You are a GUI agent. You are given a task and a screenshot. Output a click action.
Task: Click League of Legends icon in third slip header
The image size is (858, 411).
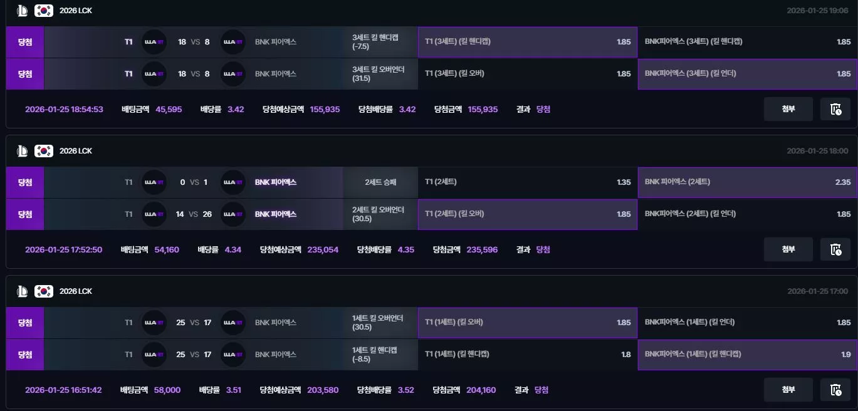(22, 291)
